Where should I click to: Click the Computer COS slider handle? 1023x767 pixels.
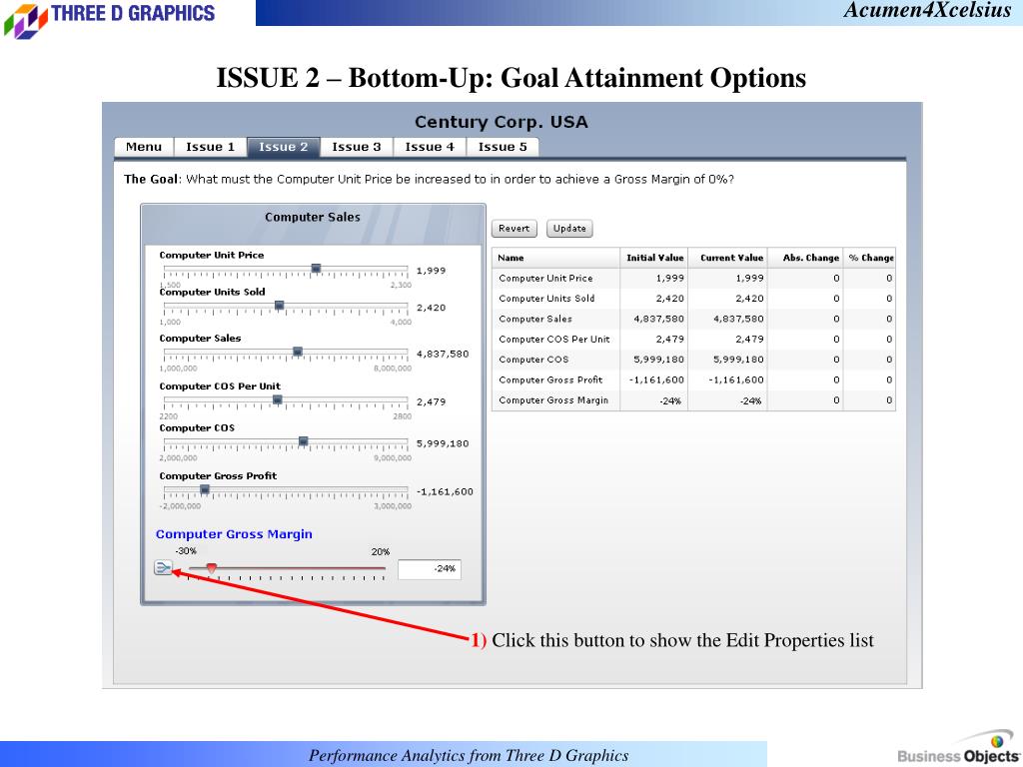304,441
